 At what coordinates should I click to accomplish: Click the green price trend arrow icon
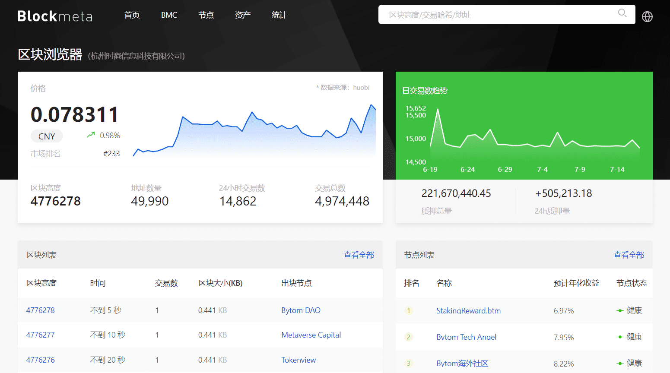[x=91, y=135]
